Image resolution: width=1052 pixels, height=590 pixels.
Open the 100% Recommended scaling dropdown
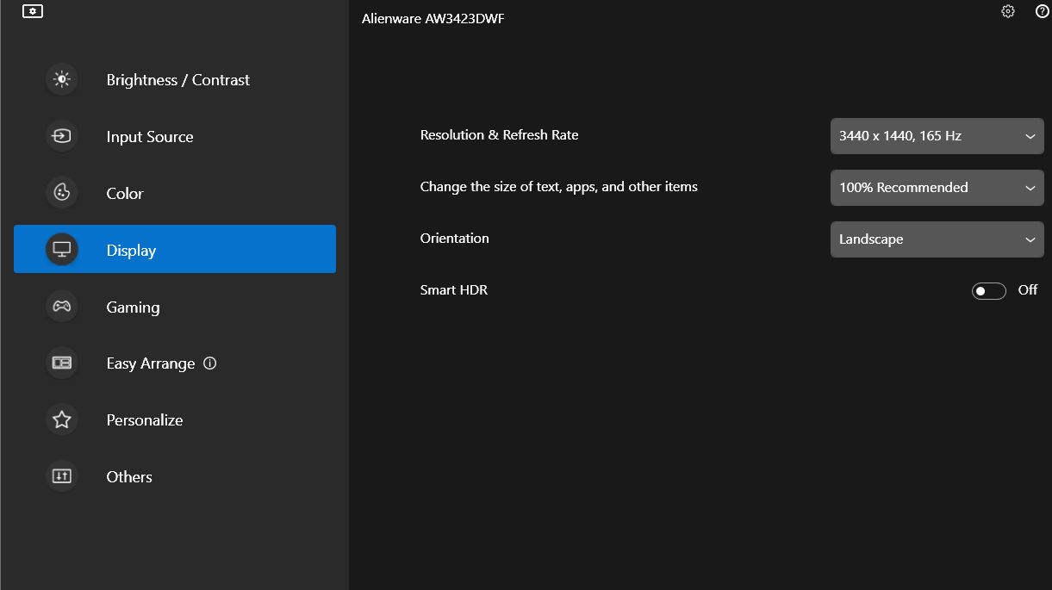point(937,188)
